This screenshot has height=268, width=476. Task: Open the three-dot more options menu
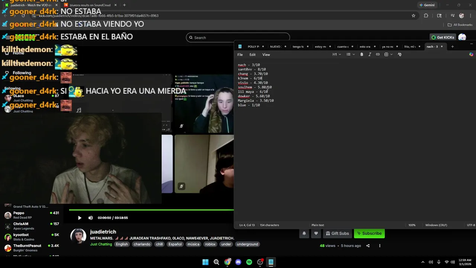click(x=380, y=246)
